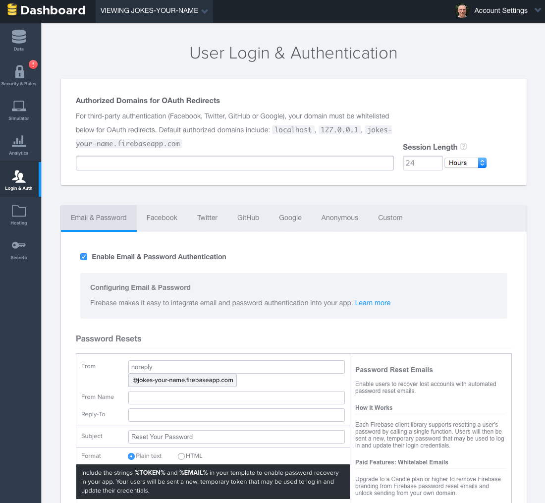Switch to the GitHub tab
The image size is (545, 503).
coord(248,218)
